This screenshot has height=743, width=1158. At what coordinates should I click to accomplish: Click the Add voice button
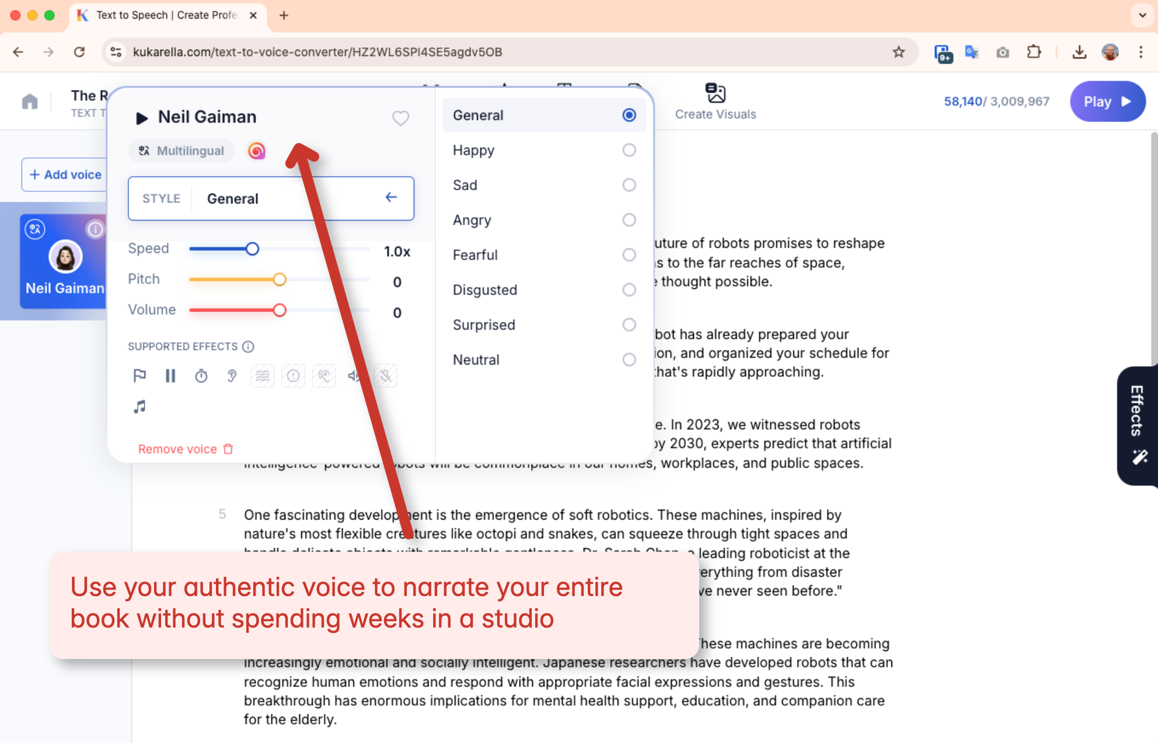[x=65, y=174]
